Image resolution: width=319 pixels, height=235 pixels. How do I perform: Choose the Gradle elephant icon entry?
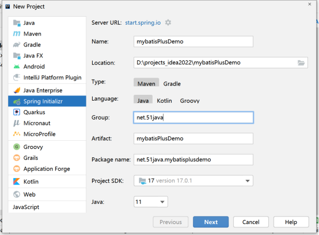point(17,45)
